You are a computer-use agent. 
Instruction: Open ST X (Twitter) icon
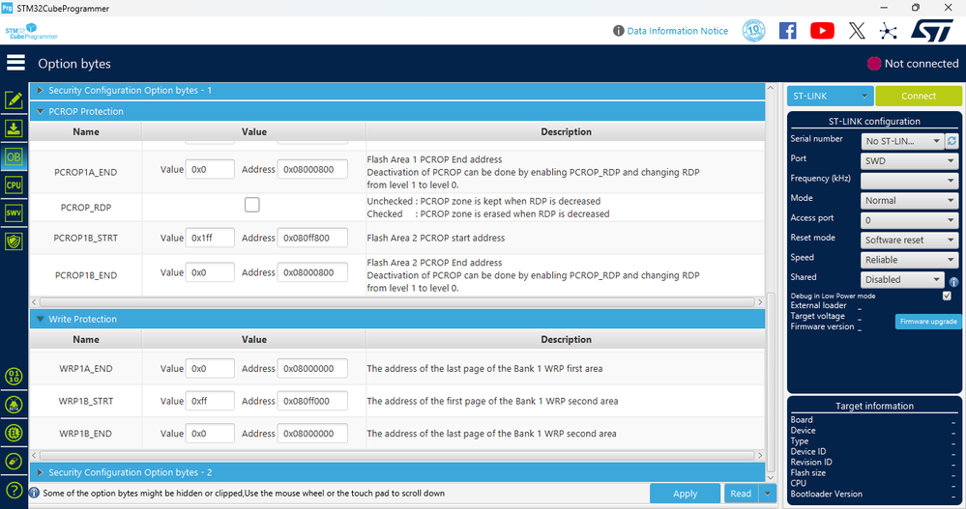tap(857, 31)
